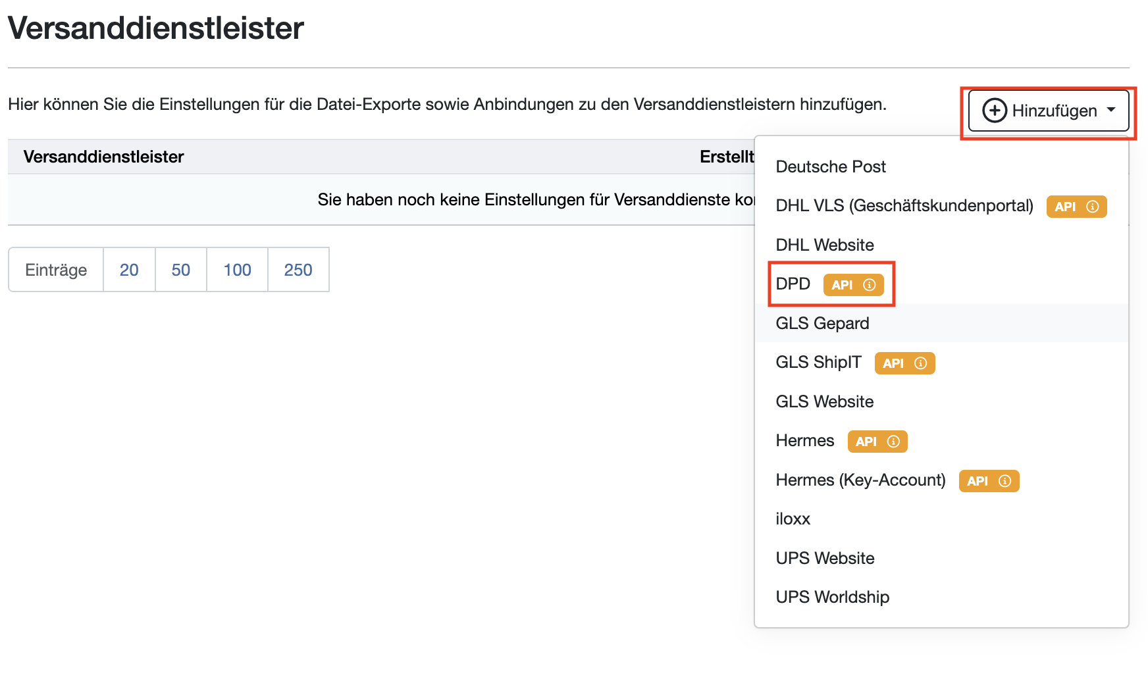Select GLS Website menu item

click(x=941, y=401)
